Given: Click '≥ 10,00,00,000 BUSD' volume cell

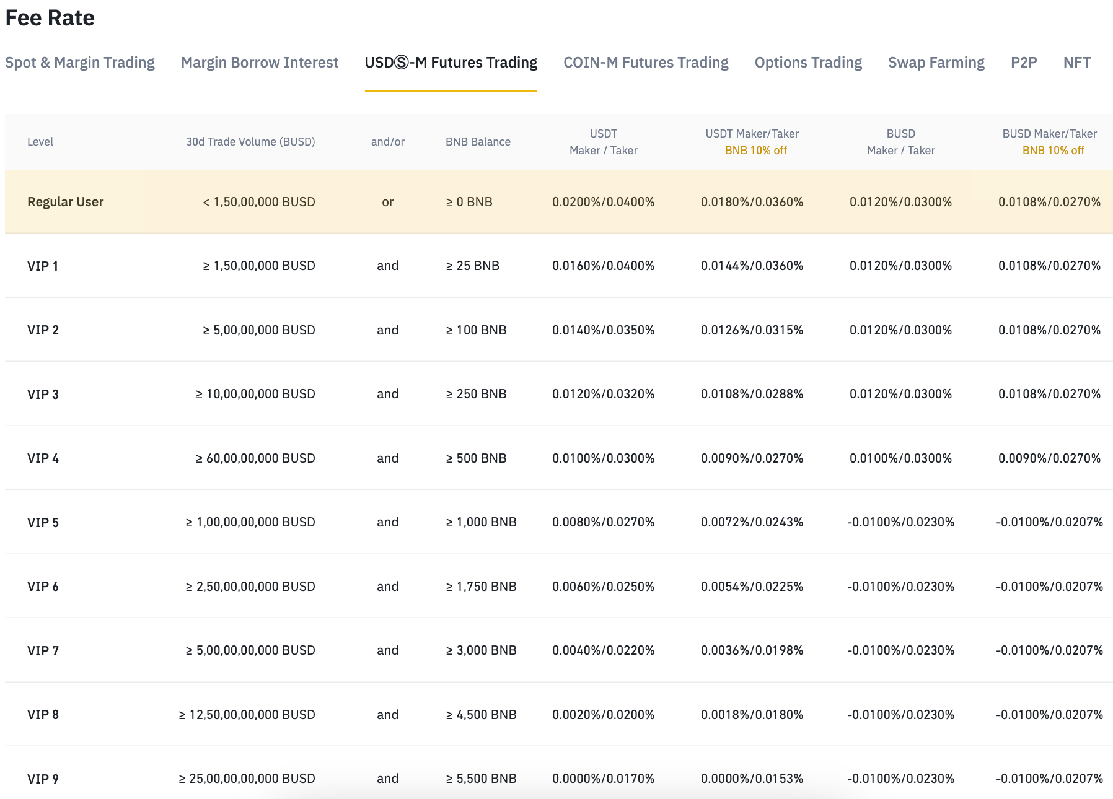Looking at the screenshot, I should [255, 394].
